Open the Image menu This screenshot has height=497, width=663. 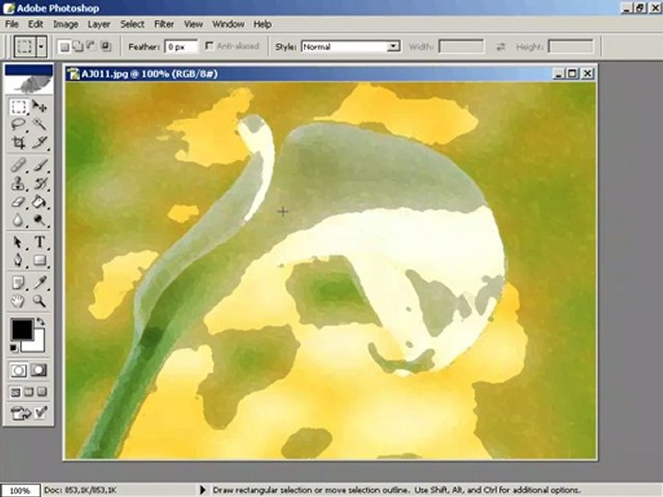click(x=66, y=24)
